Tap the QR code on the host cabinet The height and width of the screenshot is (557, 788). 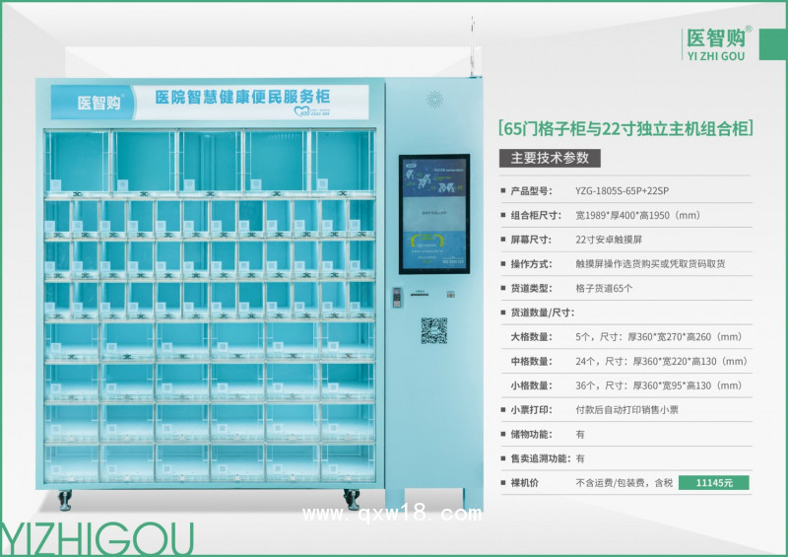point(433,330)
